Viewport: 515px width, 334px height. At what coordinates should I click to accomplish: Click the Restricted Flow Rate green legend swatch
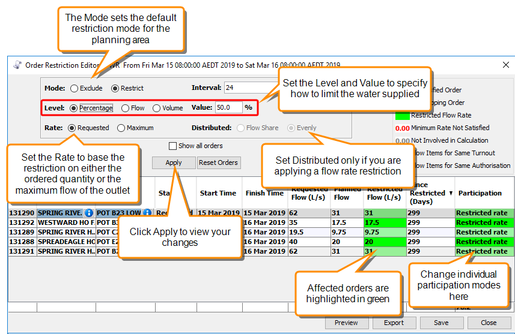[x=402, y=115]
